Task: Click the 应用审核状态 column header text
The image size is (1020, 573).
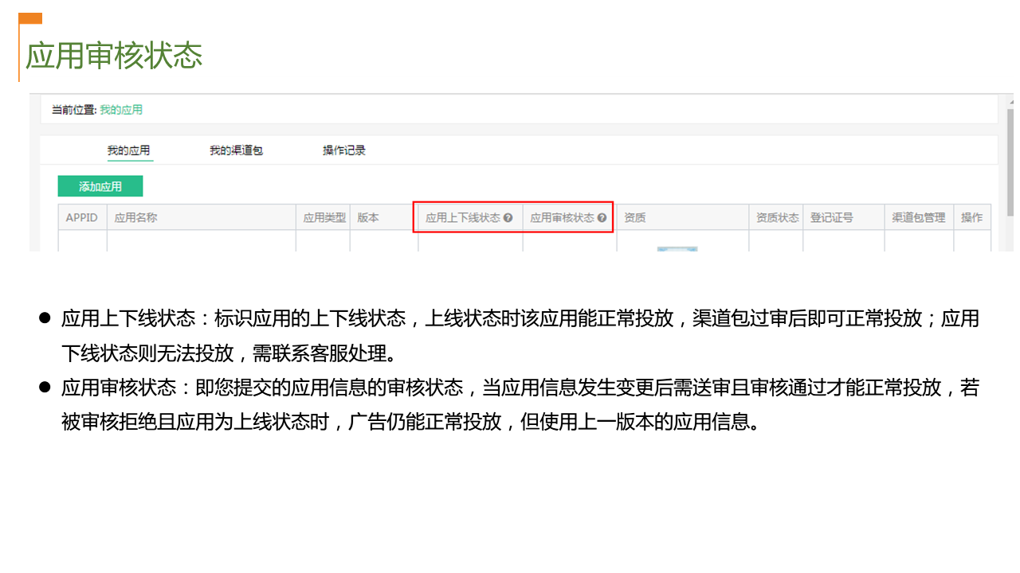Action: [x=562, y=217]
